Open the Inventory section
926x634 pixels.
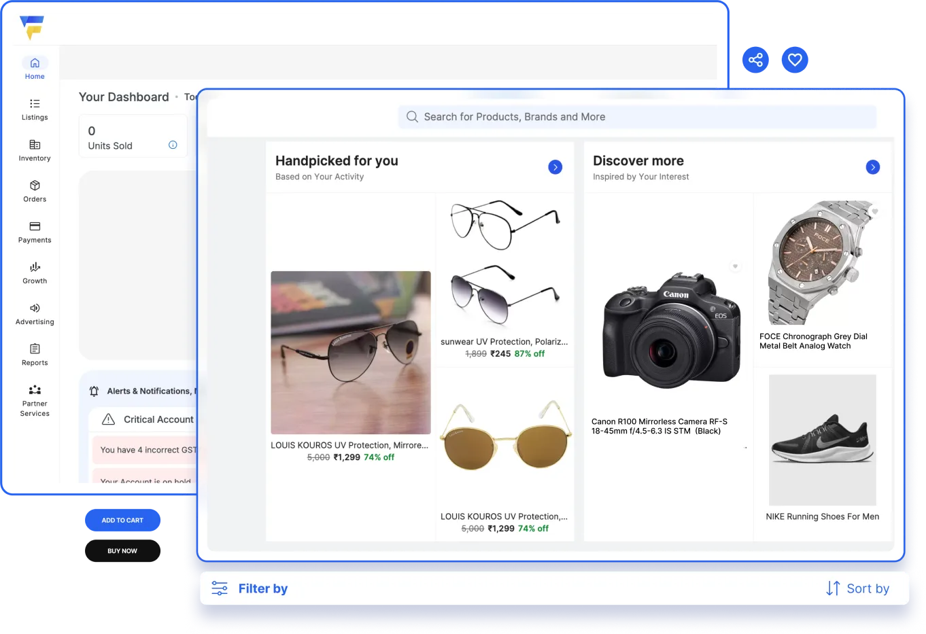[35, 150]
